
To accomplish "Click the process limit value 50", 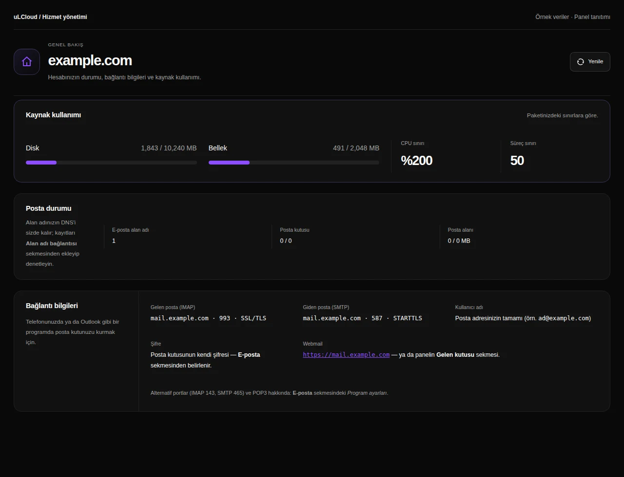I will [517, 160].
